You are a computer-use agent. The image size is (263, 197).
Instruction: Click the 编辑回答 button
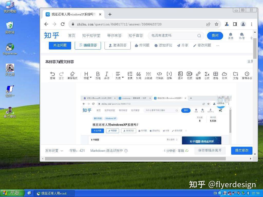click(88, 45)
